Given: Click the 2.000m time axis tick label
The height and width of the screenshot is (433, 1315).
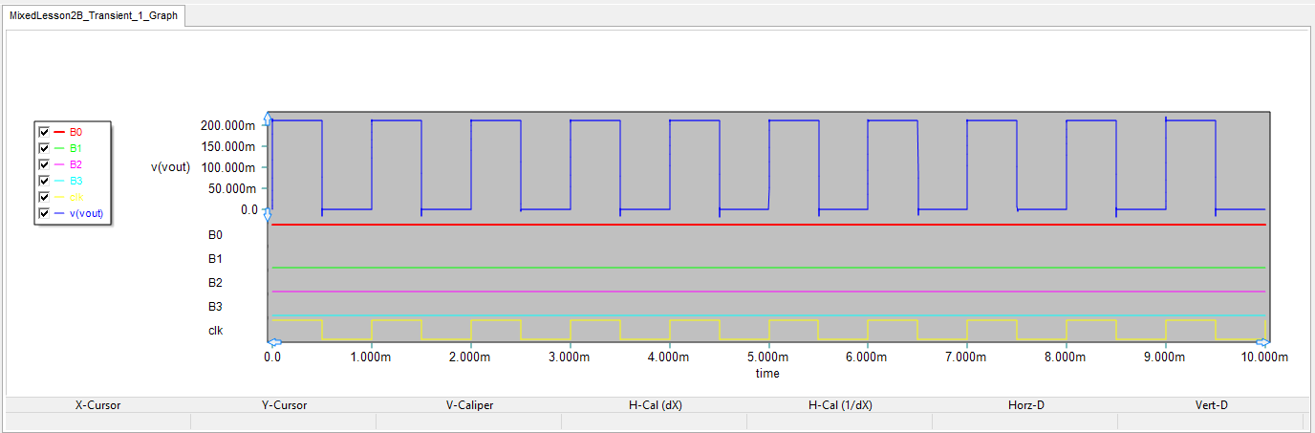Looking at the screenshot, I should coord(469,357).
